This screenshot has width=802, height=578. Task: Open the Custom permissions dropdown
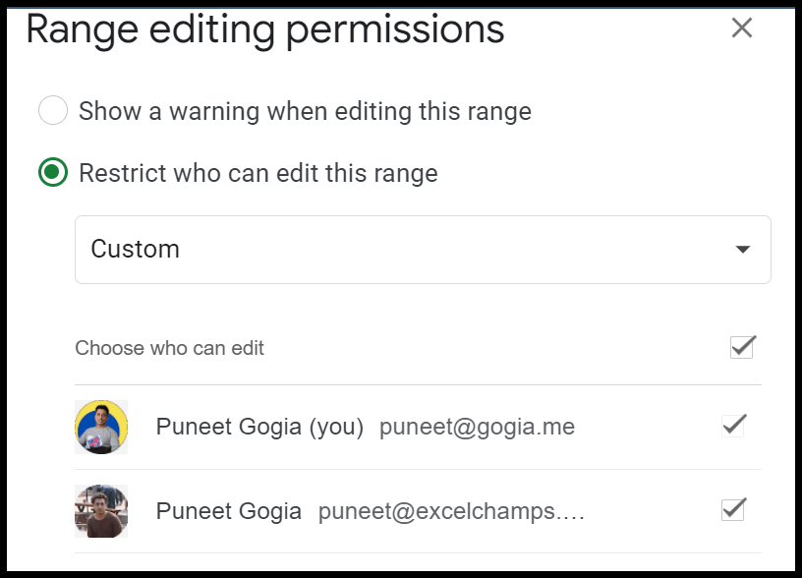point(423,250)
